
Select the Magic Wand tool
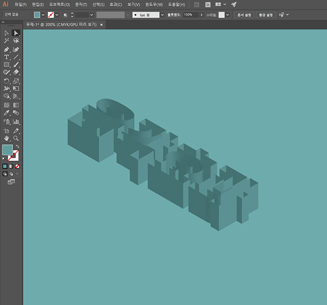[x=7, y=41]
